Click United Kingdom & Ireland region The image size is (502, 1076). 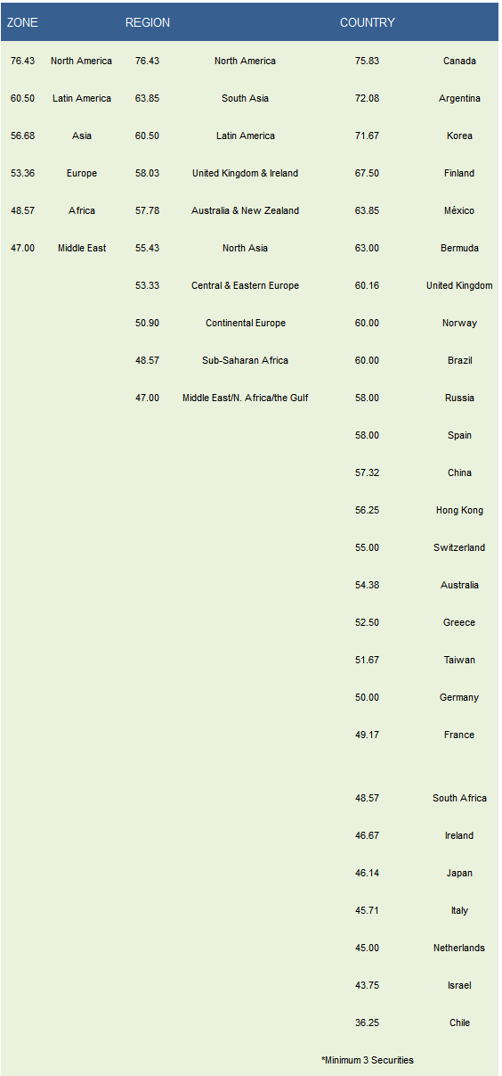point(245,173)
